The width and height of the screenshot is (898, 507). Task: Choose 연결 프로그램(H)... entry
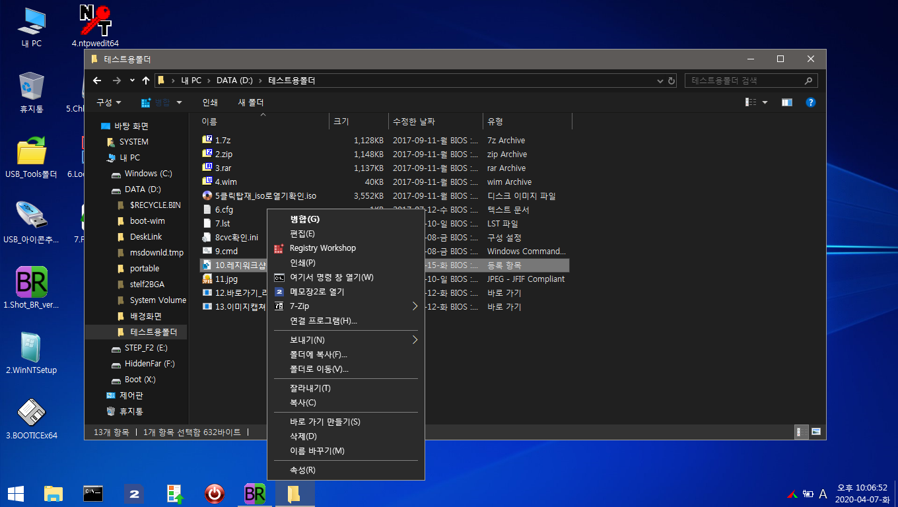[345, 321]
